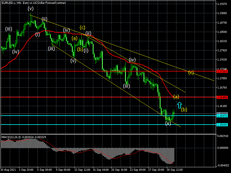Select white (v) label at the lowest price
The width and height of the screenshot is (231, 173).
pos(168,123)
